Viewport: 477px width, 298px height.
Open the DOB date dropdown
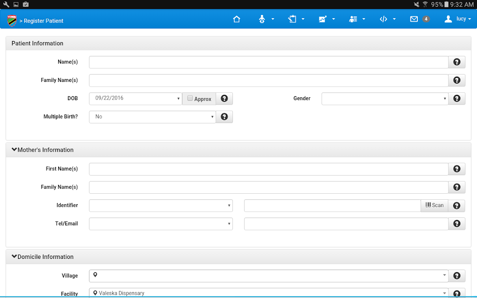[136, 99]
